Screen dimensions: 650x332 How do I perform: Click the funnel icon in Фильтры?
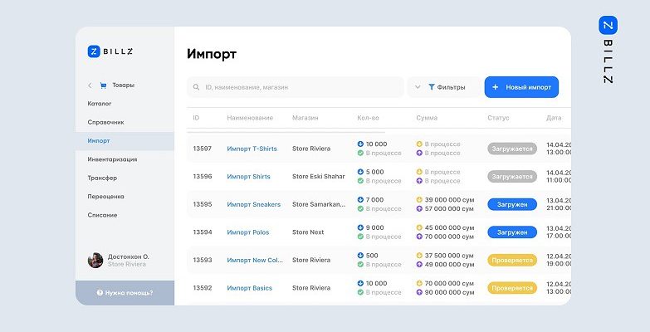tap(432, 87)
